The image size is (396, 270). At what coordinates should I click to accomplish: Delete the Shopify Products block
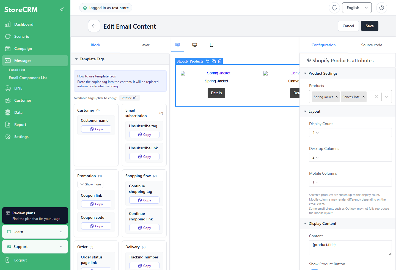(x=220, y=61)
